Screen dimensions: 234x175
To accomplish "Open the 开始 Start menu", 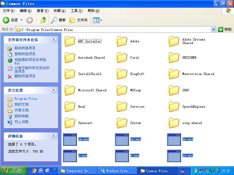I will click(x=14, y=171).
